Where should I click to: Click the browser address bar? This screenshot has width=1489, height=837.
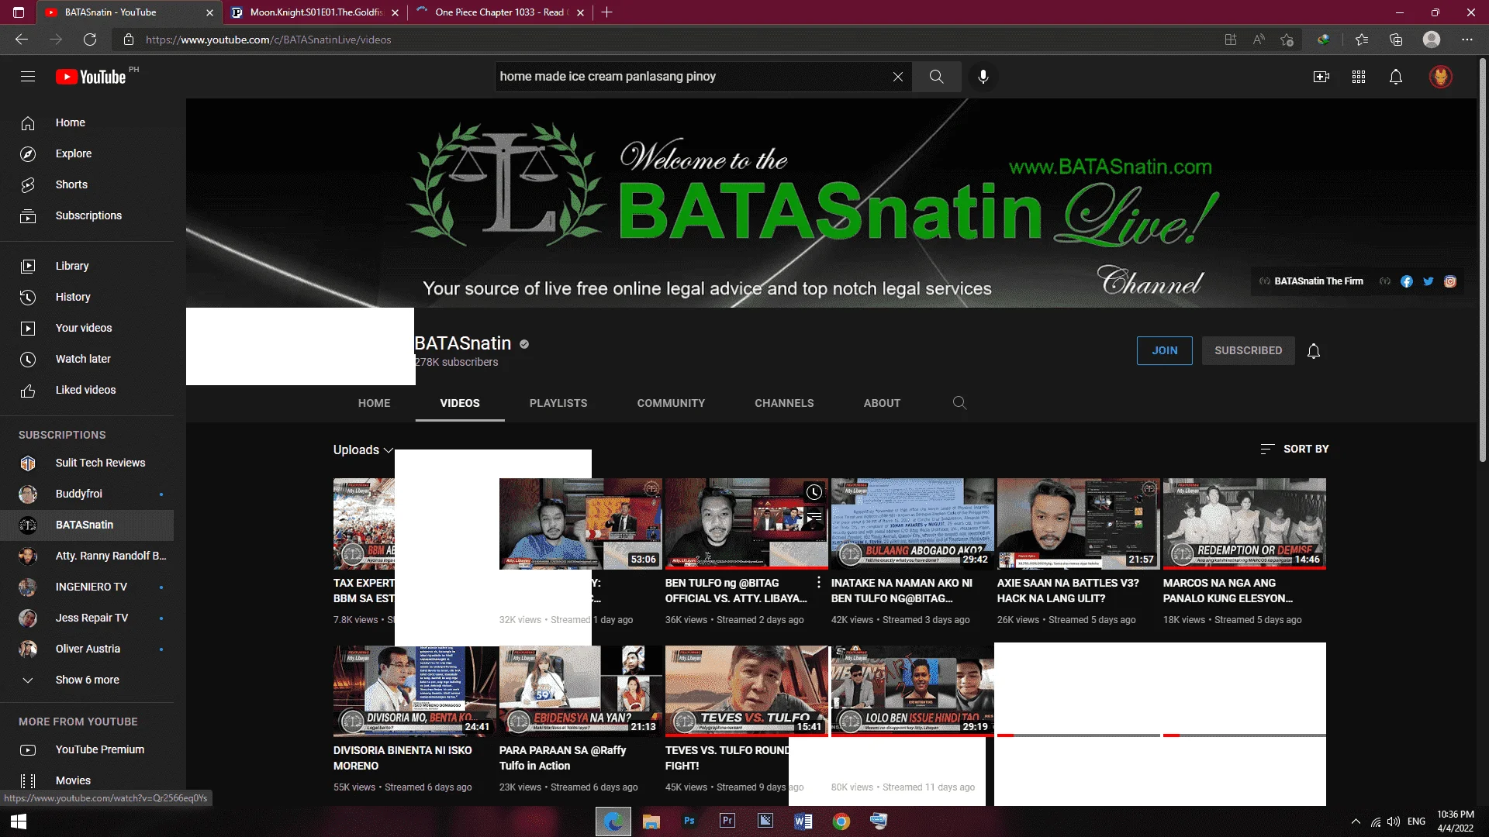[x=667, y=40]
